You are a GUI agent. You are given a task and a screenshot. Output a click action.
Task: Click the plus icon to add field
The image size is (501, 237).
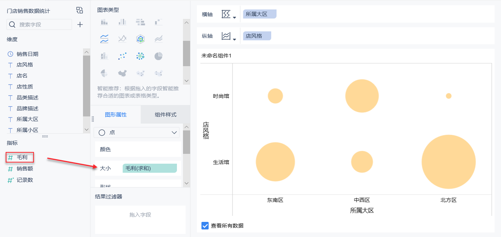point(80,25)
